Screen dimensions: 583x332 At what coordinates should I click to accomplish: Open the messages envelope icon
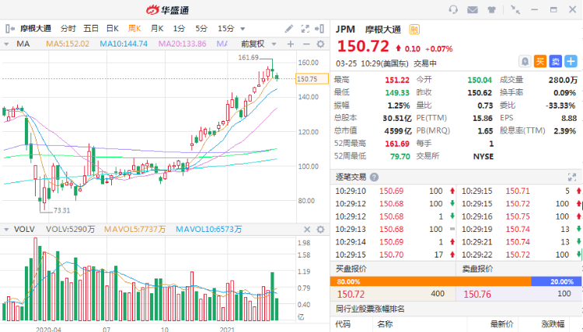(472, 9)
